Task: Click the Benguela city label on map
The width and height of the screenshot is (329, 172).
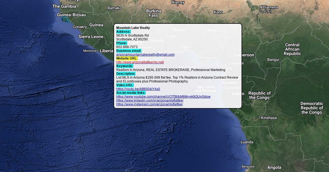Action: [x=248, y=167]
